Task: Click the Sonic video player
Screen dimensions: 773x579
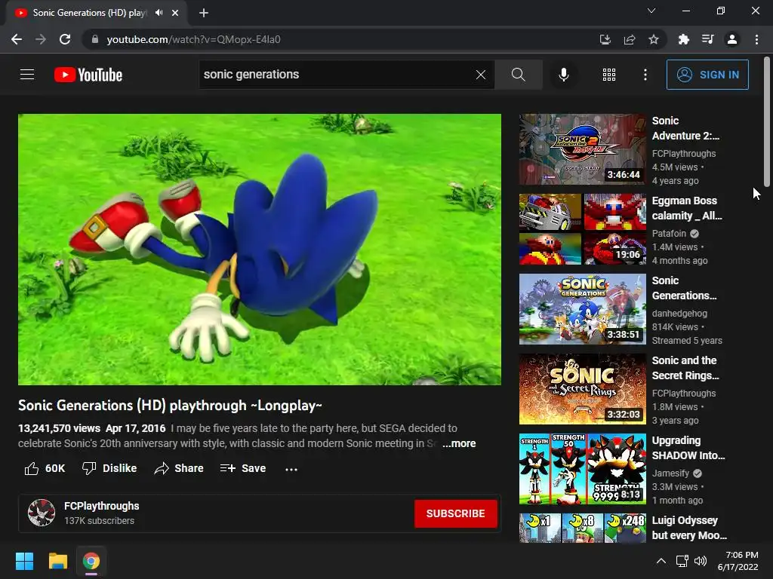Action: click(260, 249)
